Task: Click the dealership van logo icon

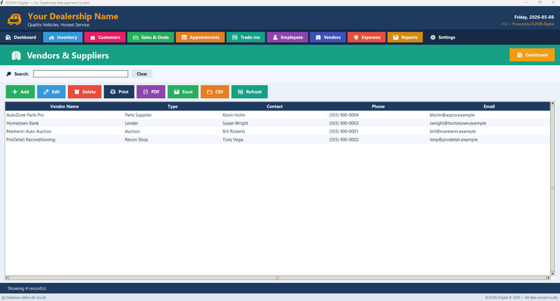Action: (14, 20)
